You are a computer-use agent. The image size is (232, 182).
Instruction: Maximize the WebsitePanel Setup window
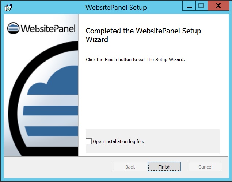point(202,5)
